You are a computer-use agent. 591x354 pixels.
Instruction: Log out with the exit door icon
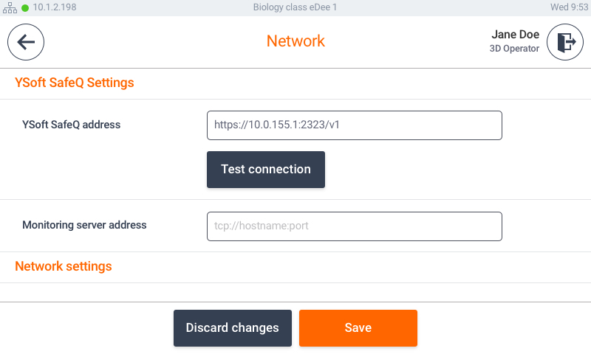(x=564, y=42)
